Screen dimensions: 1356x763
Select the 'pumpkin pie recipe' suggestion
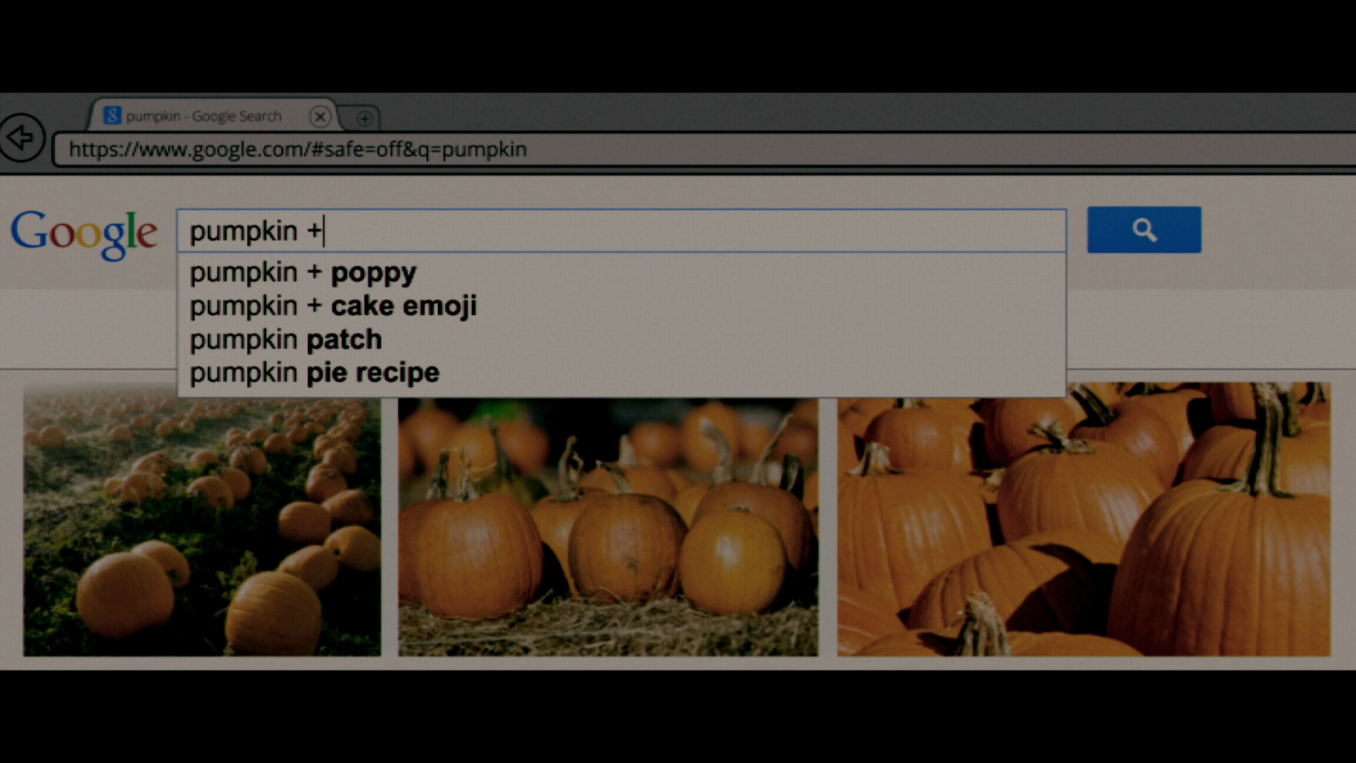click(x=314, y=373)
